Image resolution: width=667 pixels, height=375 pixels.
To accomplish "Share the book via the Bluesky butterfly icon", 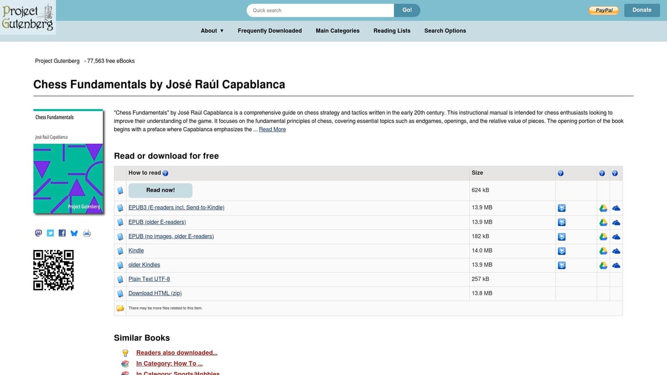I will (x=74, y=233).
